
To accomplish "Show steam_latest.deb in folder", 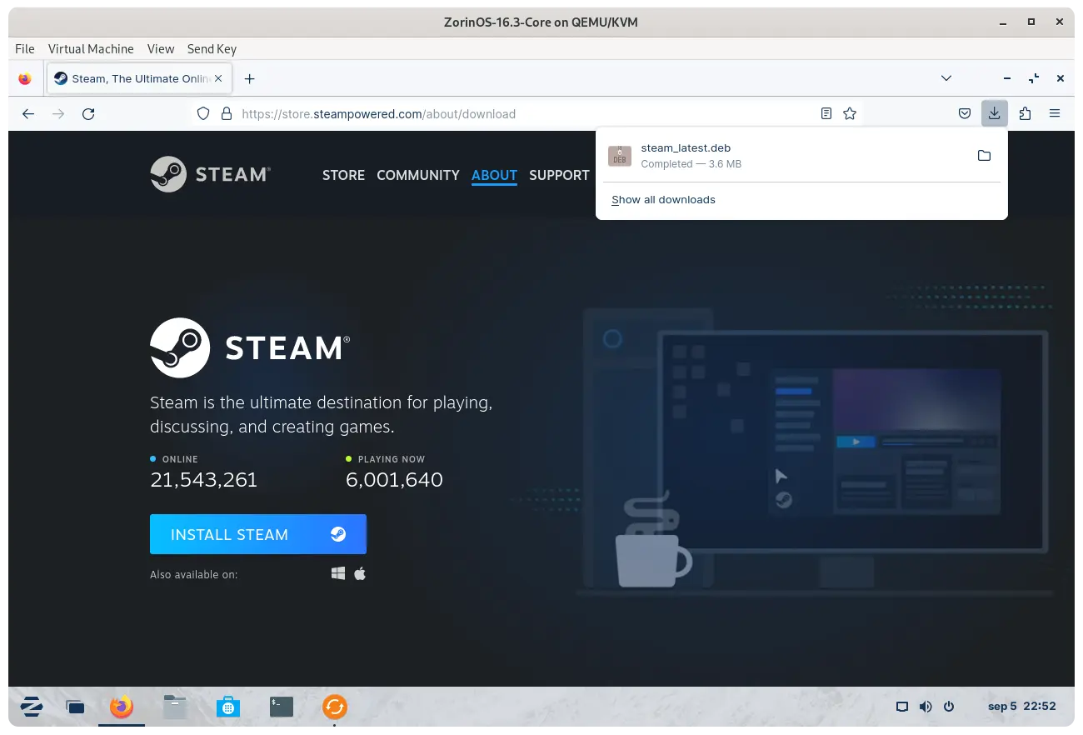I will (x=984, y=156).
